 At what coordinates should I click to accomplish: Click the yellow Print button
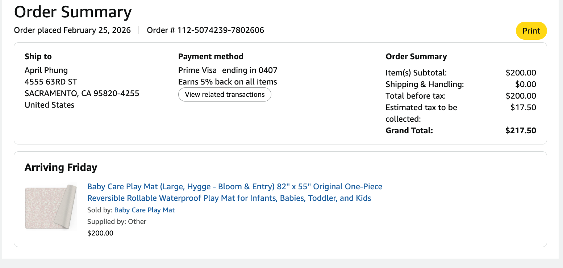tap(531, 31)
